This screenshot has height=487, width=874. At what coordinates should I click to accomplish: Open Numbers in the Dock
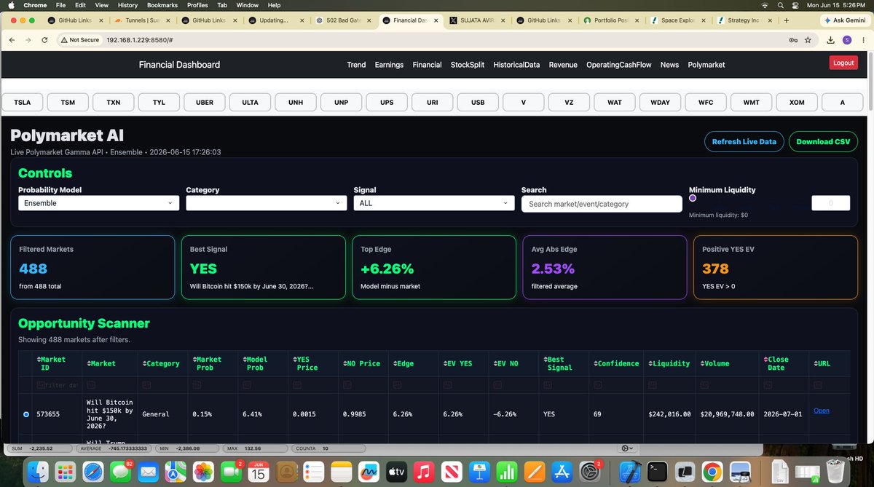[506, 471]
